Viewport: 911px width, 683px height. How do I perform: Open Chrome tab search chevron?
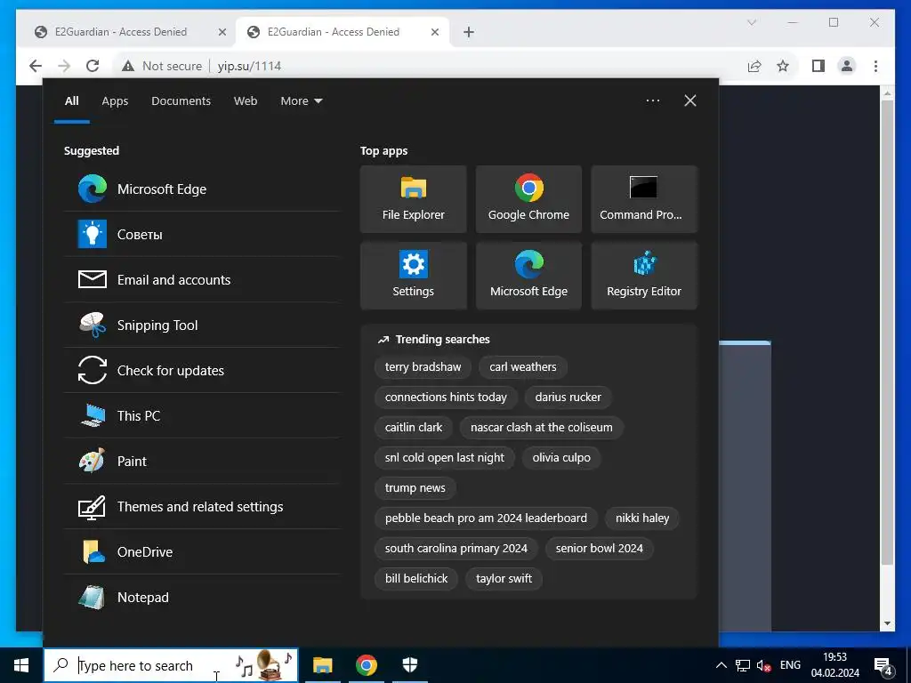pos(751,22)
